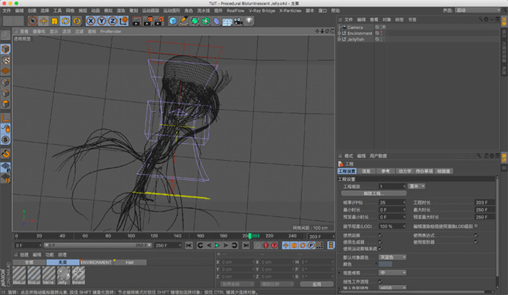Click the 颜色 color swatch
This screenshot has width=508, height=295.
click(x=386, y=264)
